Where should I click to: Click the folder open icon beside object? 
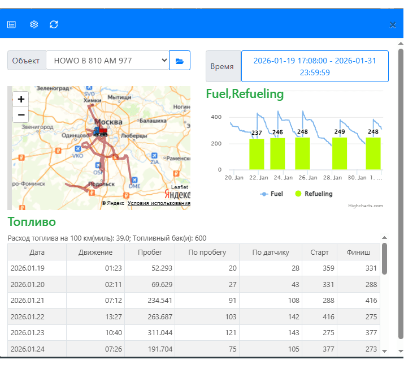[180, 61]
